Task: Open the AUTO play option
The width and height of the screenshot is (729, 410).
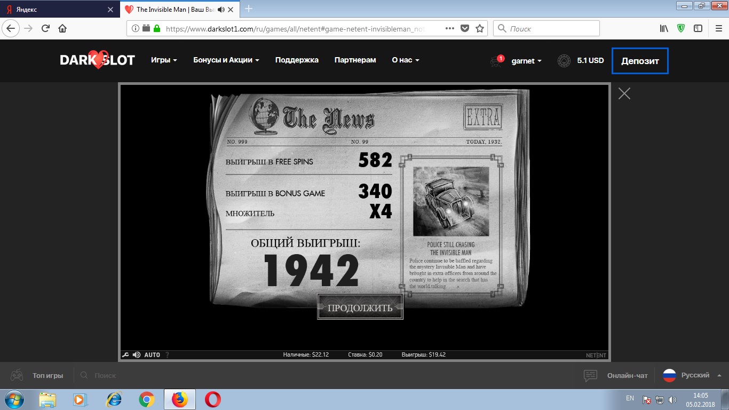Action: click(x=152, y=354)
